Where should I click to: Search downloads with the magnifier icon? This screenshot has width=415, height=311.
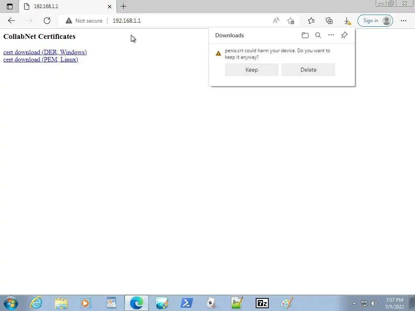[x=318, y=35]
